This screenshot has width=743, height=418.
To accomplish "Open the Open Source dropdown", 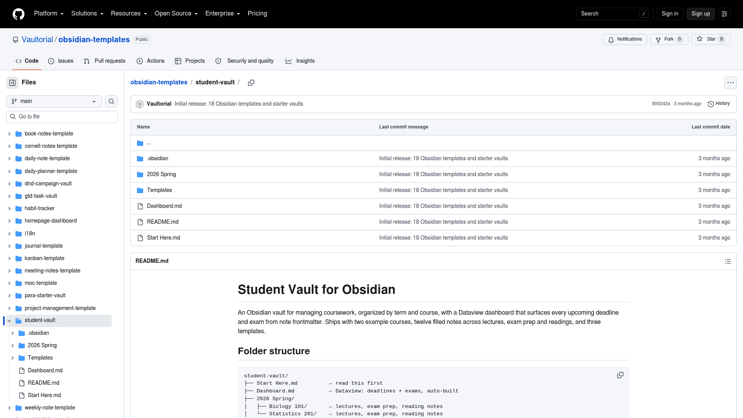I will coord(176,14).
